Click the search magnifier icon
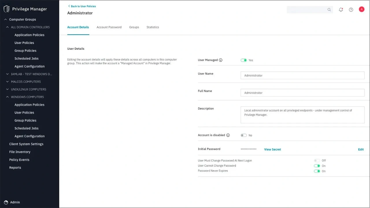Screen dimensions: 370x208 pos(329,10)
